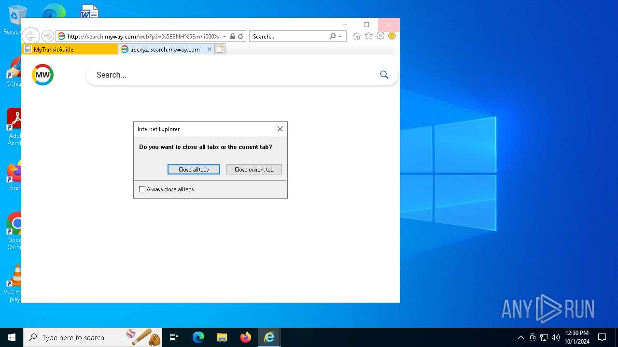Select the Word document desktop icon
The image size is (618, 347).
point(89,12)
